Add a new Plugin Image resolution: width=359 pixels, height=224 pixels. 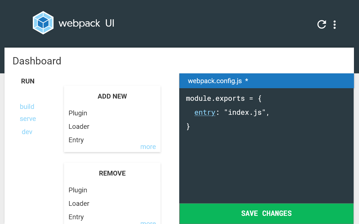pyautogui.click(x=78, y=113)
